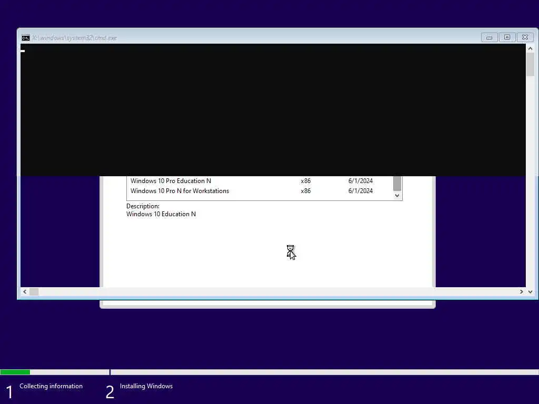Click the green setup progress bar
The width and height of the screenshot is (539, 404).
pyautogui.click(x=15, y=372)
